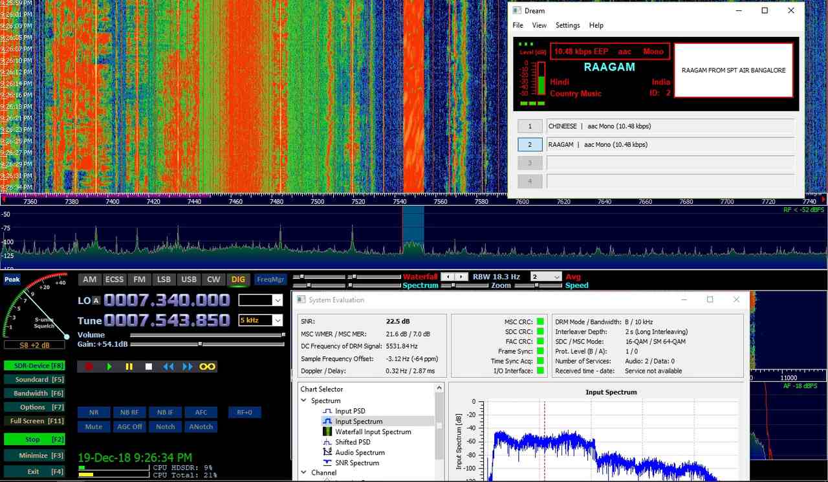Open Settings menu in Dream

click(x=568, y=25)
